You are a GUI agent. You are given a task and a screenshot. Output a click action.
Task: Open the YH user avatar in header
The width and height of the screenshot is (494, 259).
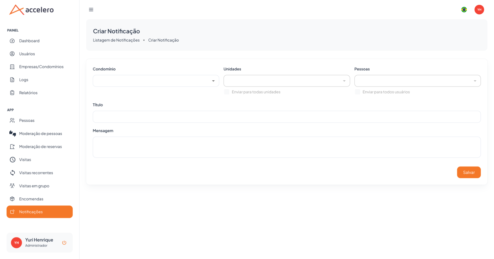479,10
